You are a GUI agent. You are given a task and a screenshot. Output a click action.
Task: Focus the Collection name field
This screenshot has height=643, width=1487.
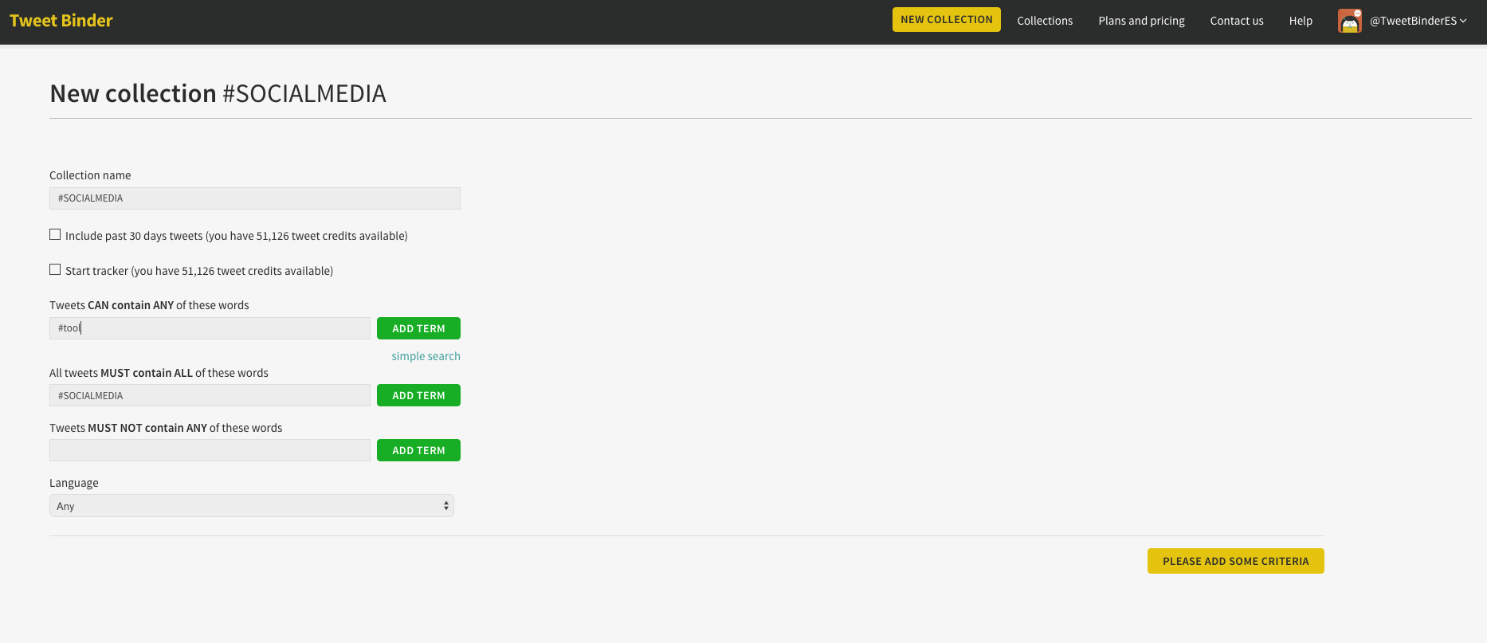tap(255, 198)
